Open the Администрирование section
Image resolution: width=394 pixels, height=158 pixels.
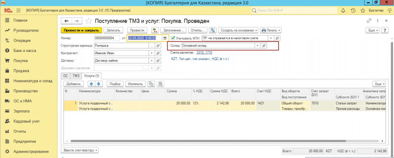(31, 151)
